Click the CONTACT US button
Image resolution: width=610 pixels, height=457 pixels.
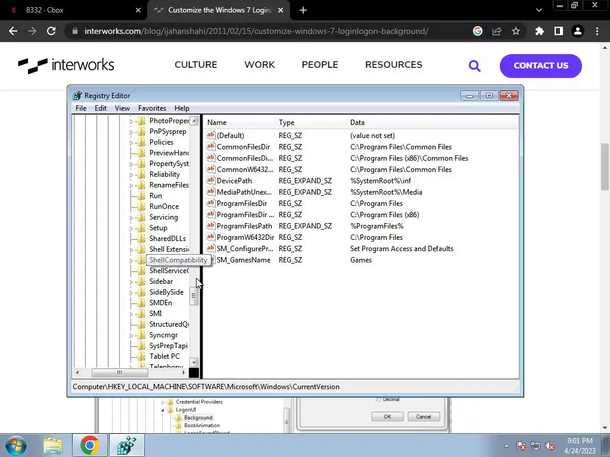541,65
